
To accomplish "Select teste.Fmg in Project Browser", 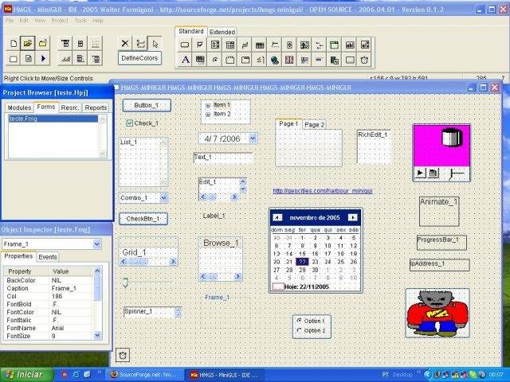I will (53, 119).
